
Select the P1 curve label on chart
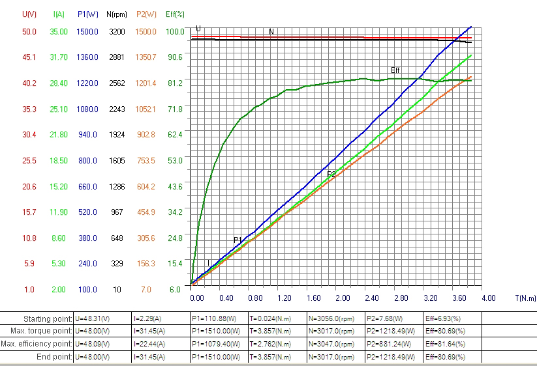click(238, 240)
